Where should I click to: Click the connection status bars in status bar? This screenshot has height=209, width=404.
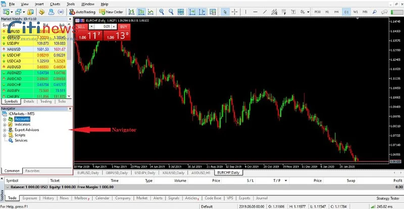pos(373,206)
